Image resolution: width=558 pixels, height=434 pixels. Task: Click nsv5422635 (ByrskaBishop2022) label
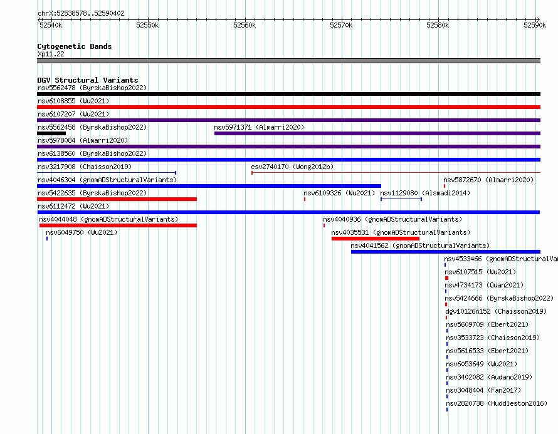pos(92,193)
